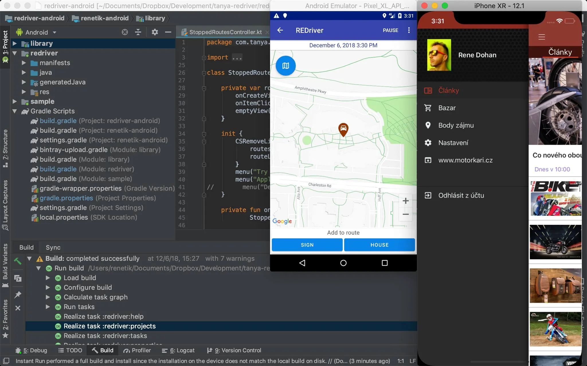Viewport: 587px width, 366px height.
Task: Tap PAUSE in the REDriver toolbar
Action: pos(390,30)
